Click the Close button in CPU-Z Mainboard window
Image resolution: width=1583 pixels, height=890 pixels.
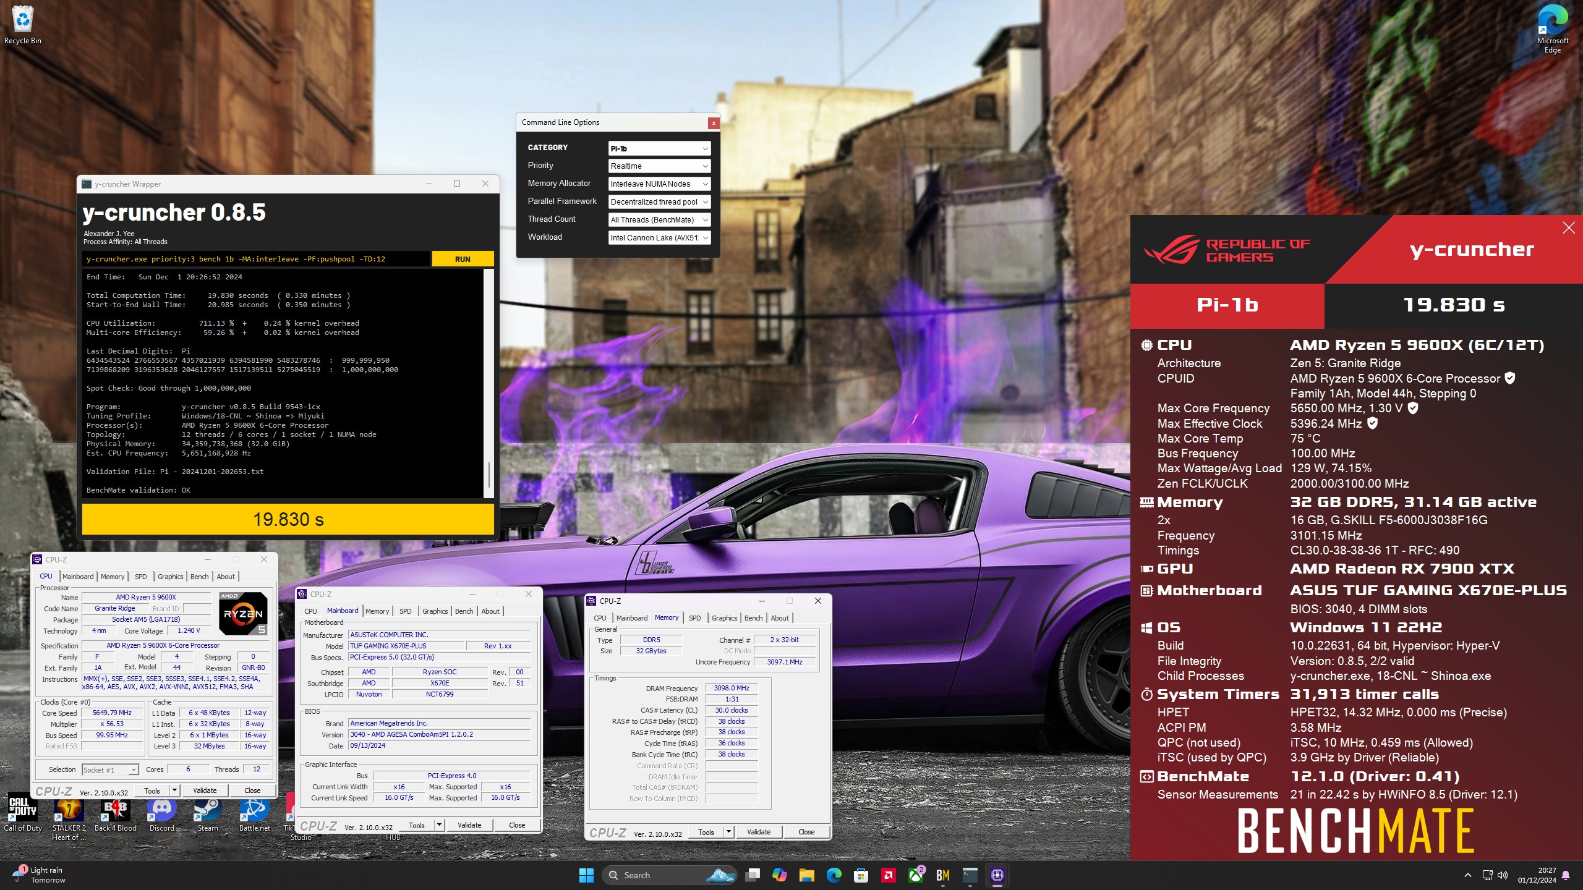point(517,825)
